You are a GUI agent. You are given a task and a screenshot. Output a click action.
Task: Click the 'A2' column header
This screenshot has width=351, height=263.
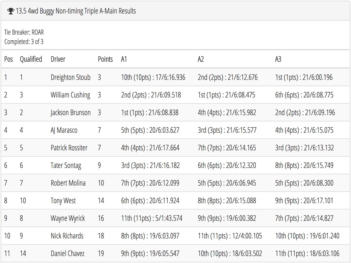201,59
